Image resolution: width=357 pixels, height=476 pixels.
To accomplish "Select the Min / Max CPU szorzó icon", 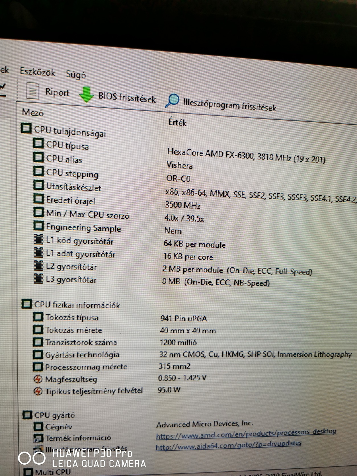I will point(38,212).
